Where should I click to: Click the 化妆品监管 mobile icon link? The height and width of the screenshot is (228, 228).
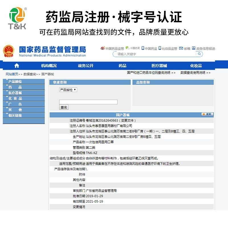160,48
